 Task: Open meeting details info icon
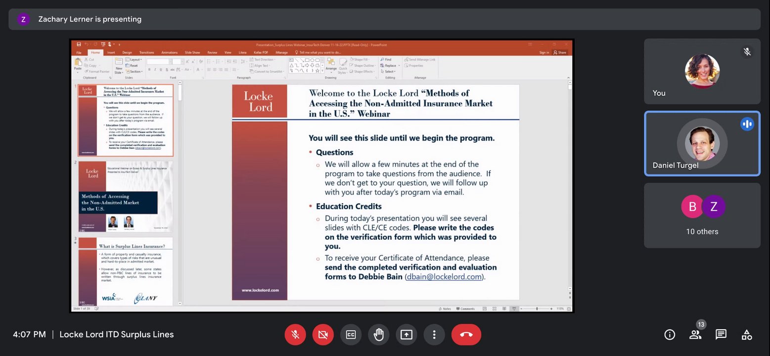[670, 335]
